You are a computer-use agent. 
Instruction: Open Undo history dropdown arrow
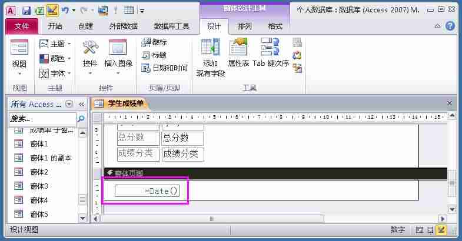(x=74, y=11)
